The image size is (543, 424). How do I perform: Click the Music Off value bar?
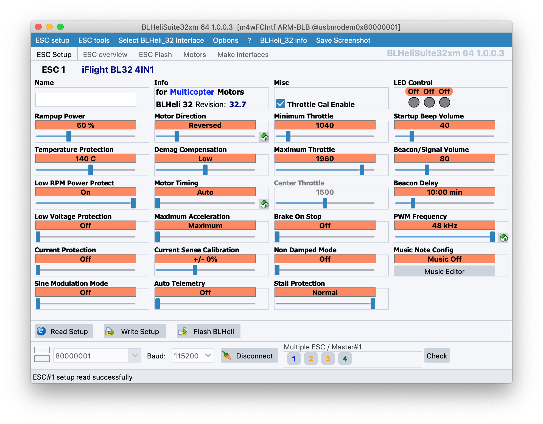point(444,259)
